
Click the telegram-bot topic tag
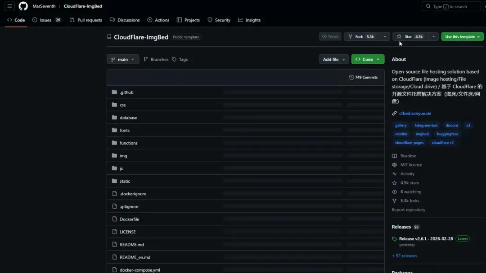tap(426, 125)
